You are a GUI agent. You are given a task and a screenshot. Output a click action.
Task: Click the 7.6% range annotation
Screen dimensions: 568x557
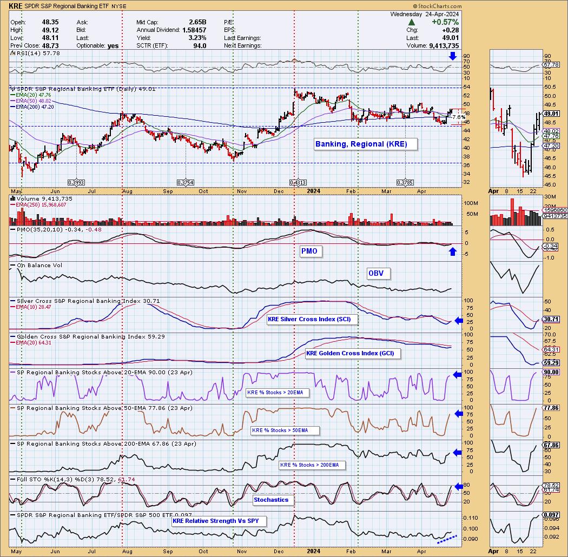(458, 117)
